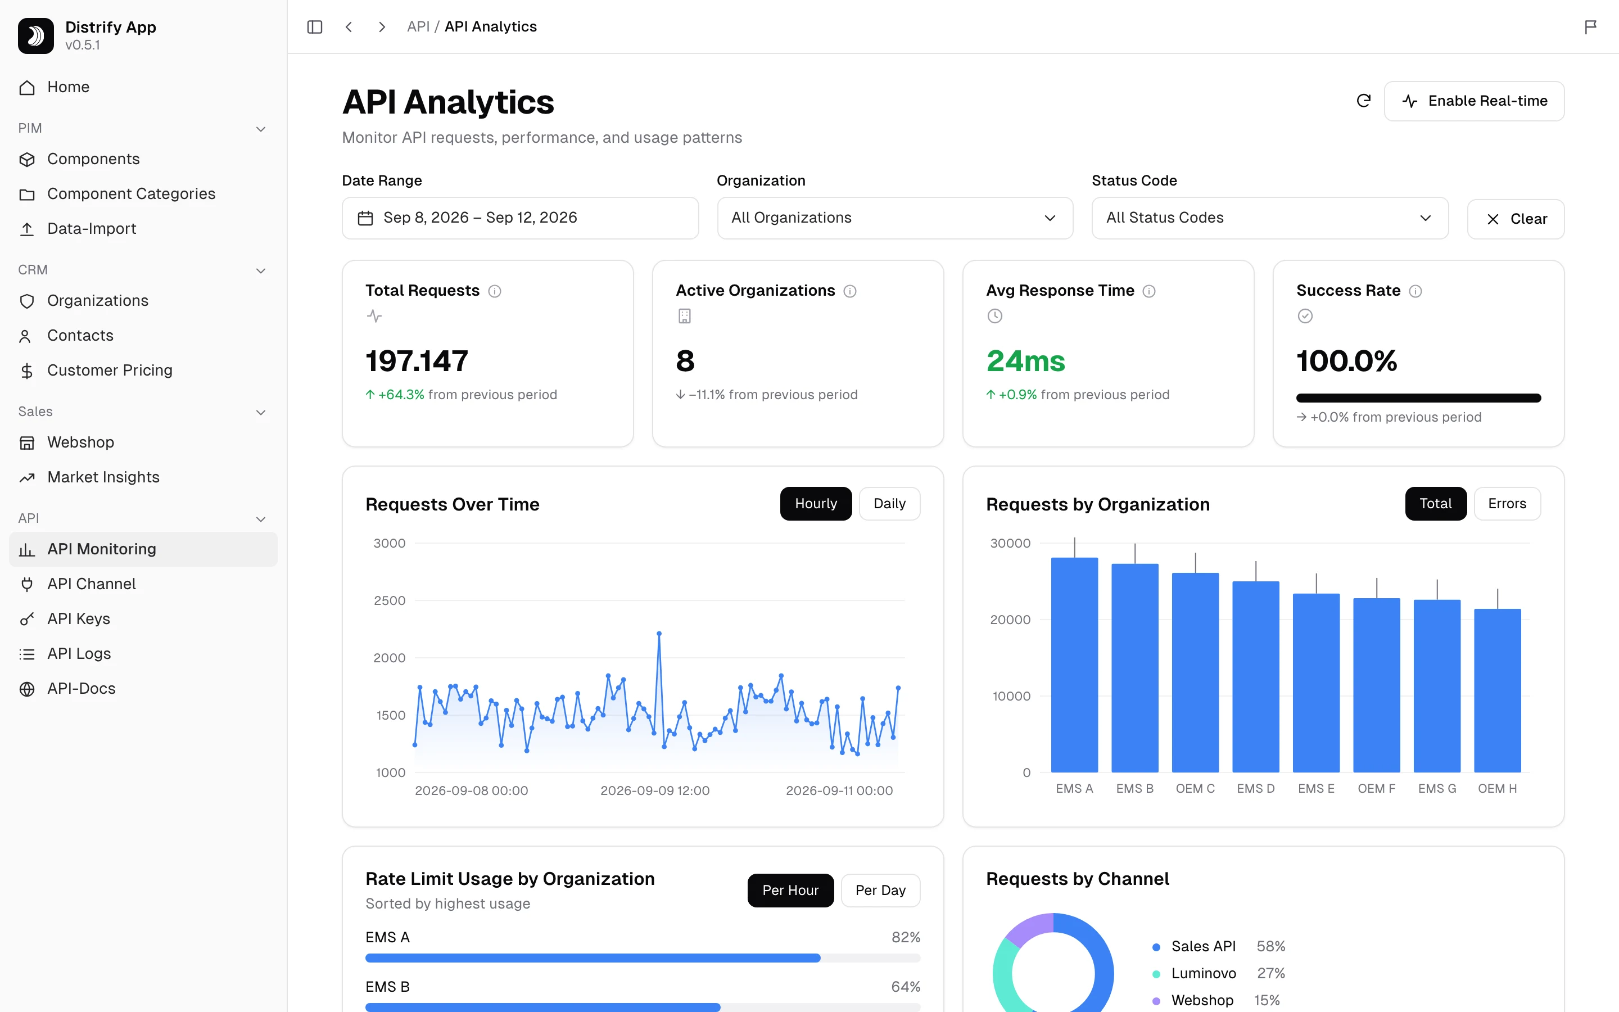Click the API breadcrumb link
This screenshot has width=1619, height=1012.
418,27
